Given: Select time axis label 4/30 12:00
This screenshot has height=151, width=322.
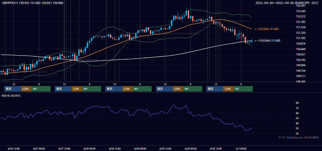Looking at the screenshot, I should 216,148.
